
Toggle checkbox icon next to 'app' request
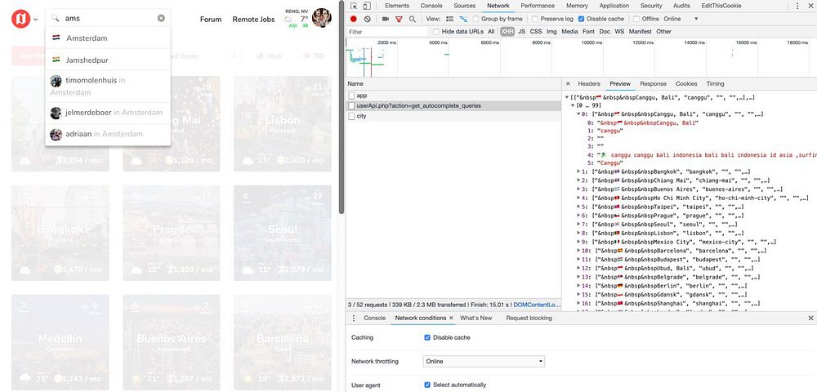(x=351, y=96)
